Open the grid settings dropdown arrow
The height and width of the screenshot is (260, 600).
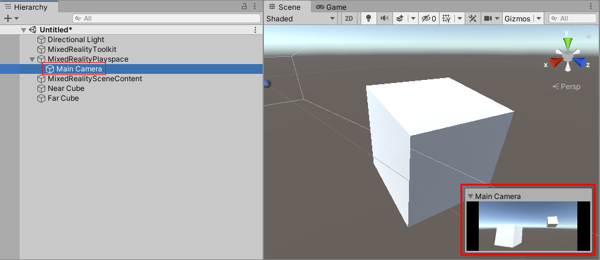point(460,18)
